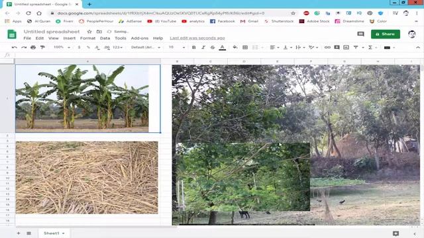Move spreadsheet to folder icon

[x=99, y=32]
